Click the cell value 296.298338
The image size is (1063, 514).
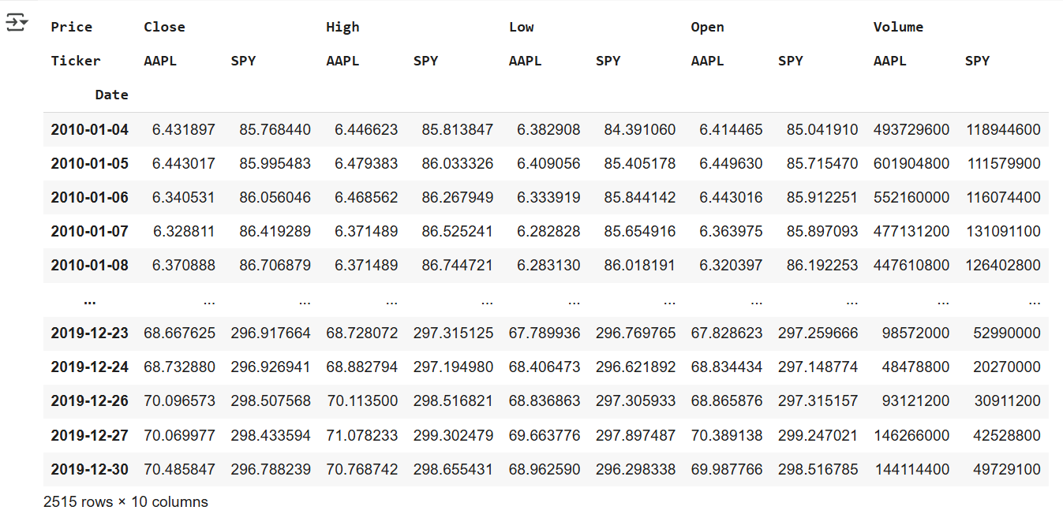pos(636,470)
